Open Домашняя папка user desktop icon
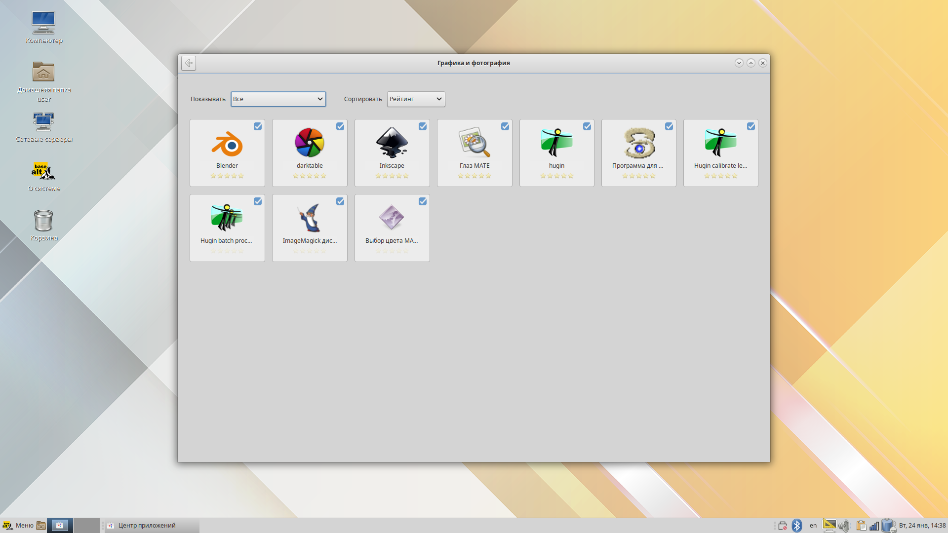 [43, 72]
